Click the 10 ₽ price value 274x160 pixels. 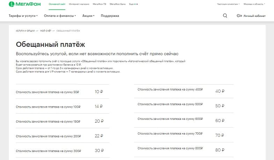[99, 92]
